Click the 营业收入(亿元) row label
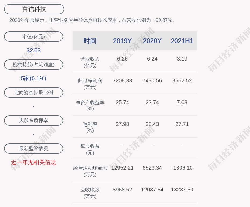Viewport: 250px width, 207px height. pyautogui.click(x=90, y=62)
